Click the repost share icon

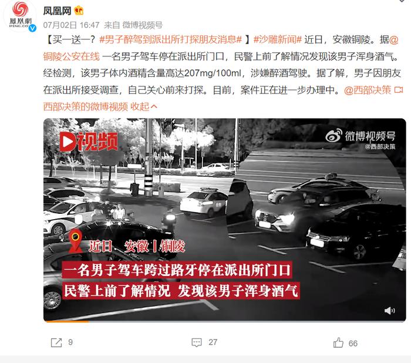(56, 342)
